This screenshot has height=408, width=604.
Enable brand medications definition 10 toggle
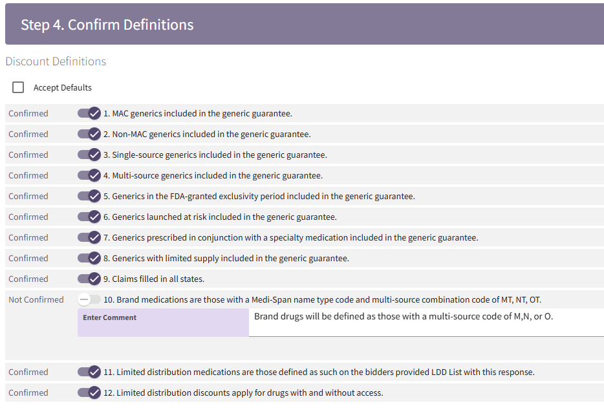[89, 299]
